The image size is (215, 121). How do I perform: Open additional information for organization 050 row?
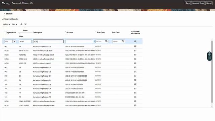click(x=135, y=76)
